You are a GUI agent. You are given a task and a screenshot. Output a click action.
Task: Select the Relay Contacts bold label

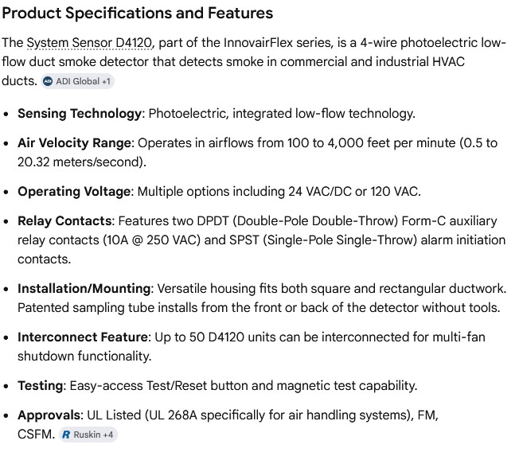coord(64,221)
